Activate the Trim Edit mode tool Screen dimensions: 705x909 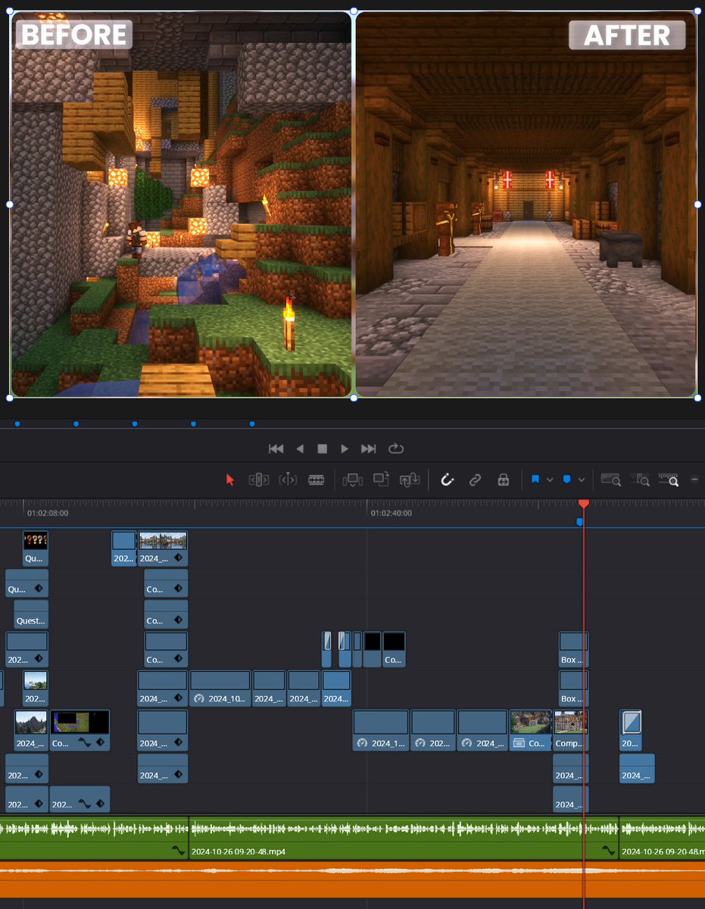pyautogui.click(x=259, y=479)
